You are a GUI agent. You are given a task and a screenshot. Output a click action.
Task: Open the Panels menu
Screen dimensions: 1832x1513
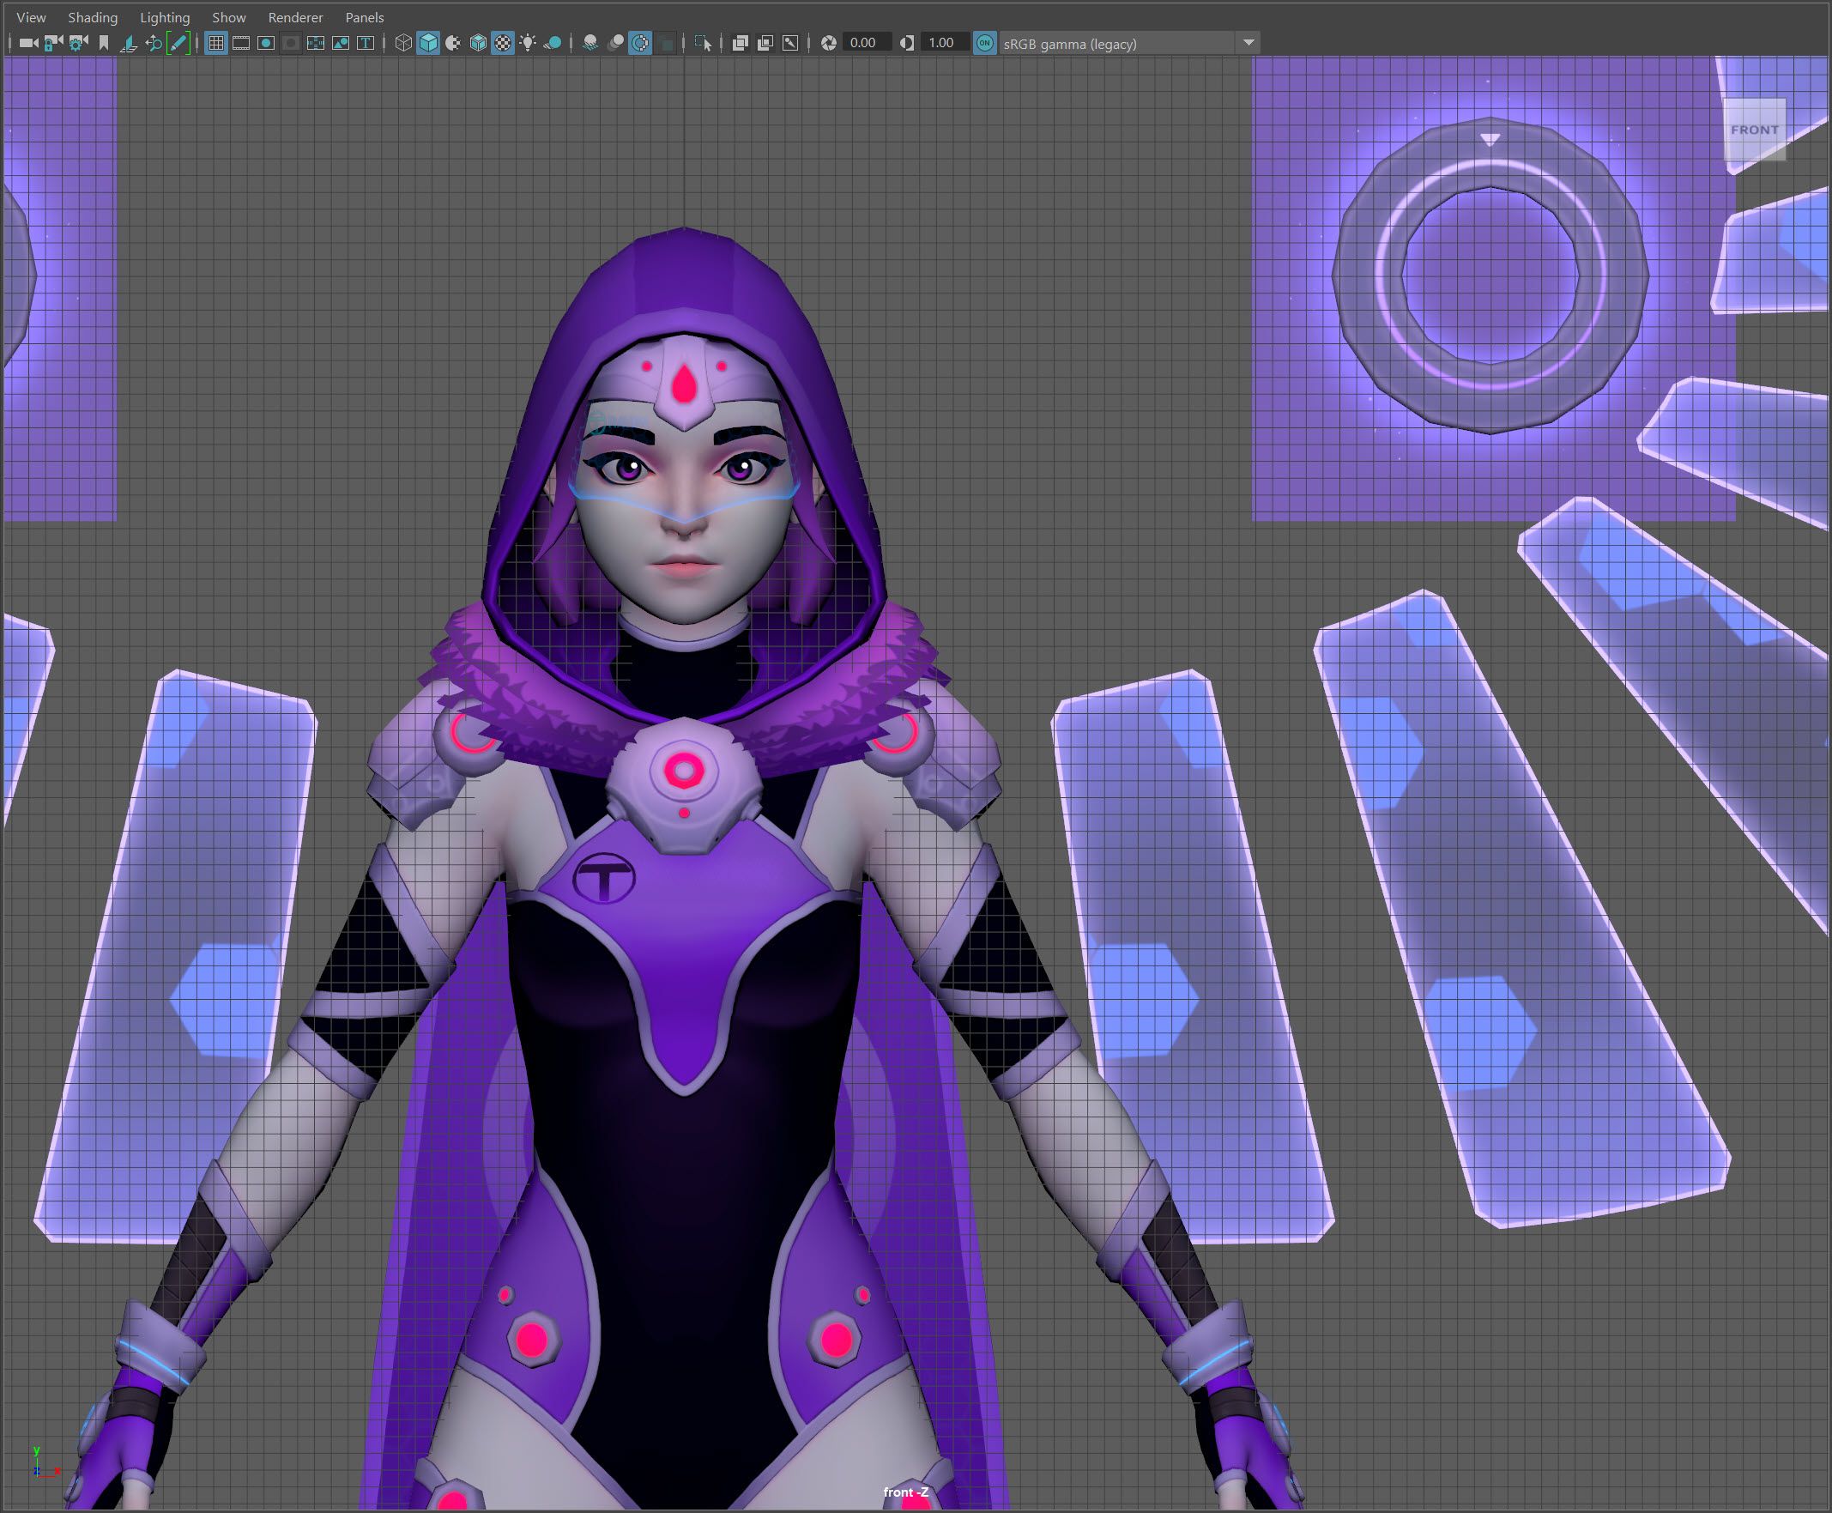pyautogui.click(x=365, y=17)
